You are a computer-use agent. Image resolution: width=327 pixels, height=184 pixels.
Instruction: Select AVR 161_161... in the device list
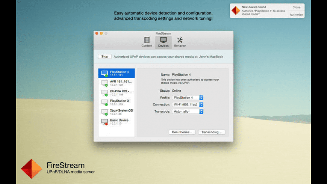(x=117, y=83)
